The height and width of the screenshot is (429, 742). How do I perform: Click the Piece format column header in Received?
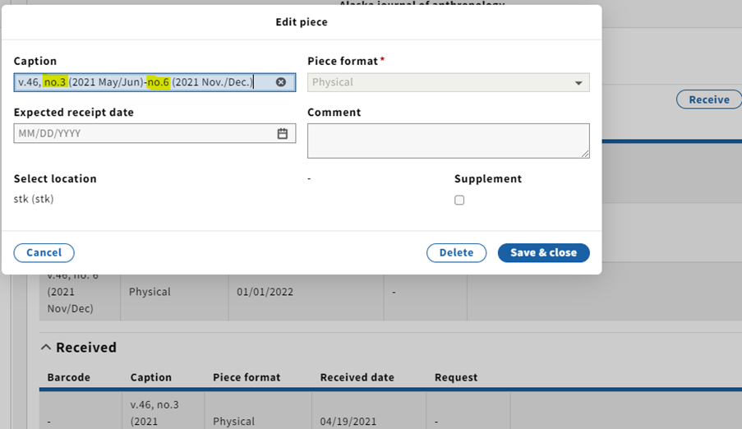[247, 377]
